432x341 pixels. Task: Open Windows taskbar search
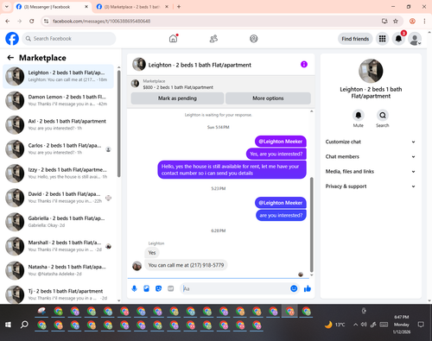tap(24, 325)
